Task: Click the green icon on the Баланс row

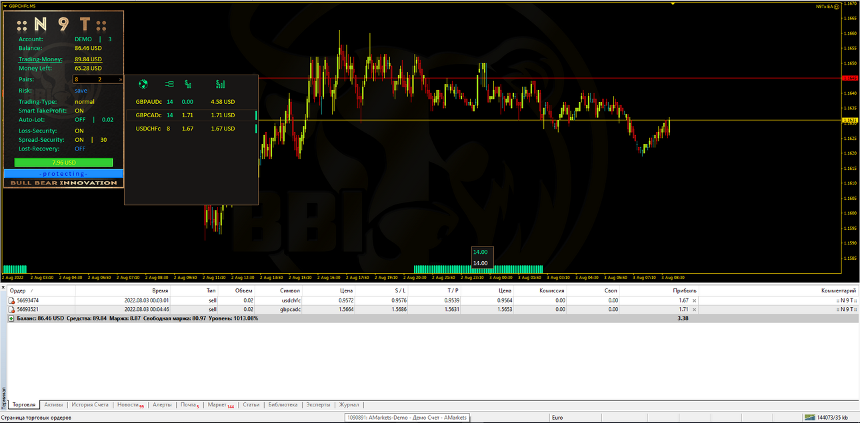Action: point(11,318)
